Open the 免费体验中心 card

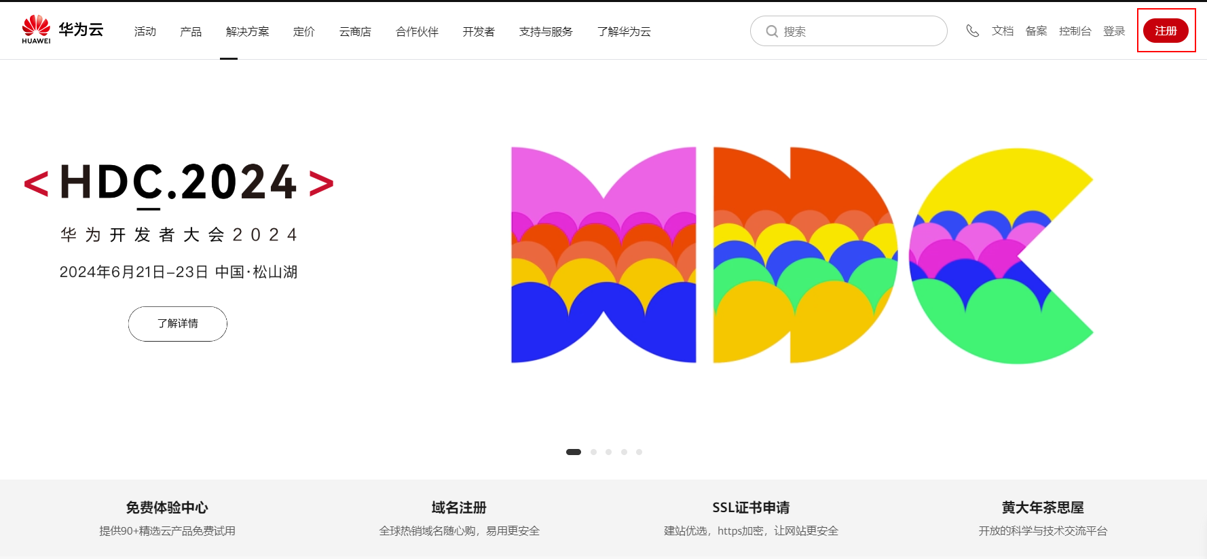tap(167, 507)
